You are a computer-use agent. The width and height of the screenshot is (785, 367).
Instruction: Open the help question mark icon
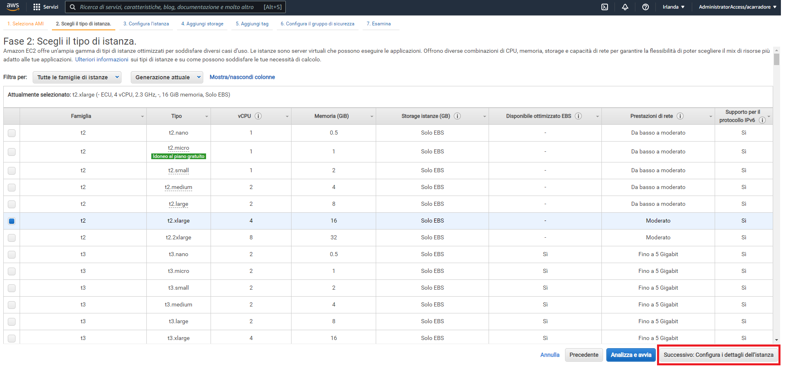point(646,7)
